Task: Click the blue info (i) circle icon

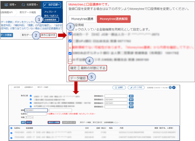Action: coord(170,87)
